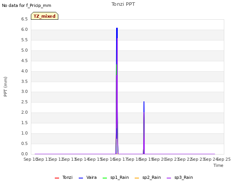Screen dimensions: 247x185
Task: Click the tall blue Vaira peak at 6.0
Action: [x=117, y=33]
